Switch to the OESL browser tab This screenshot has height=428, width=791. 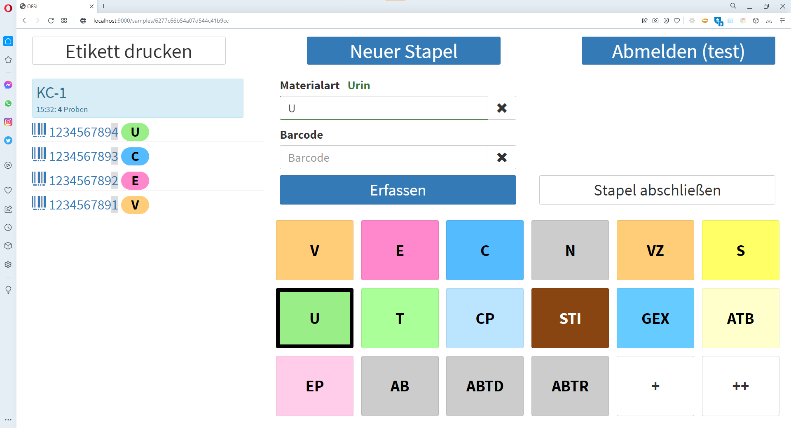pos(54,6)
